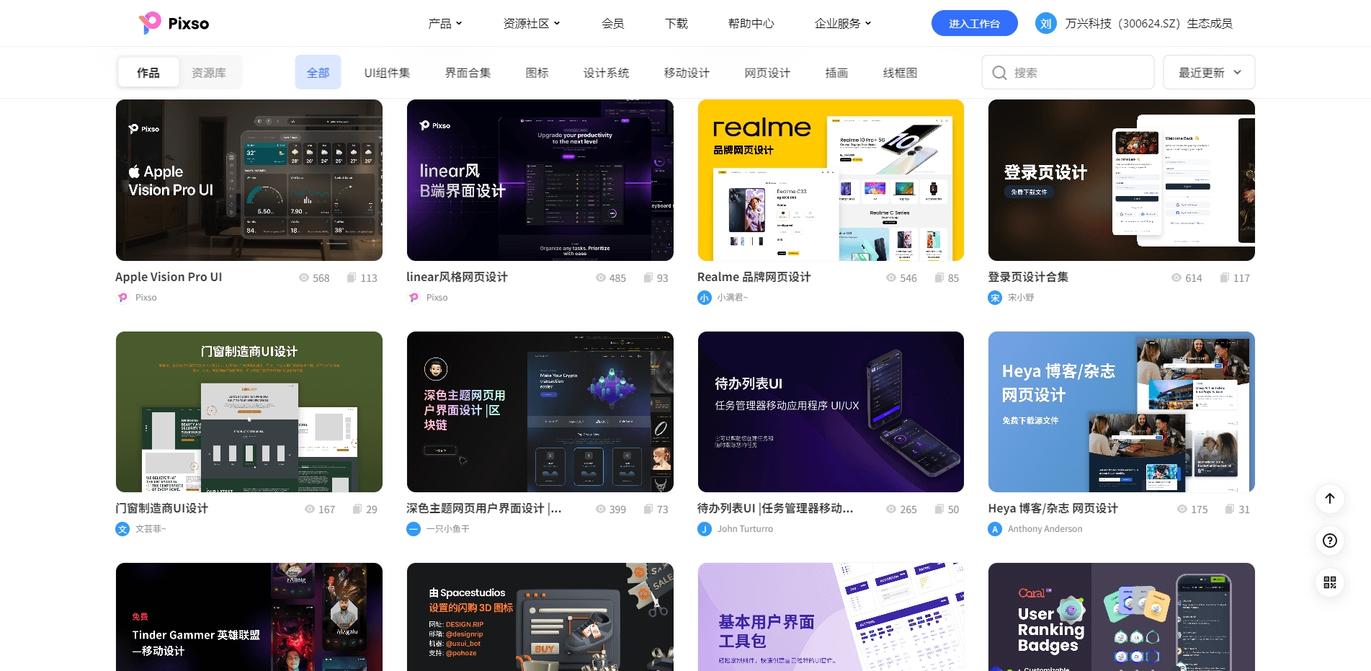The height and width of the screenshot is (671, 1371).
Task: Click views eye icon for 门窗制造商UI设计
Action: 310,509
